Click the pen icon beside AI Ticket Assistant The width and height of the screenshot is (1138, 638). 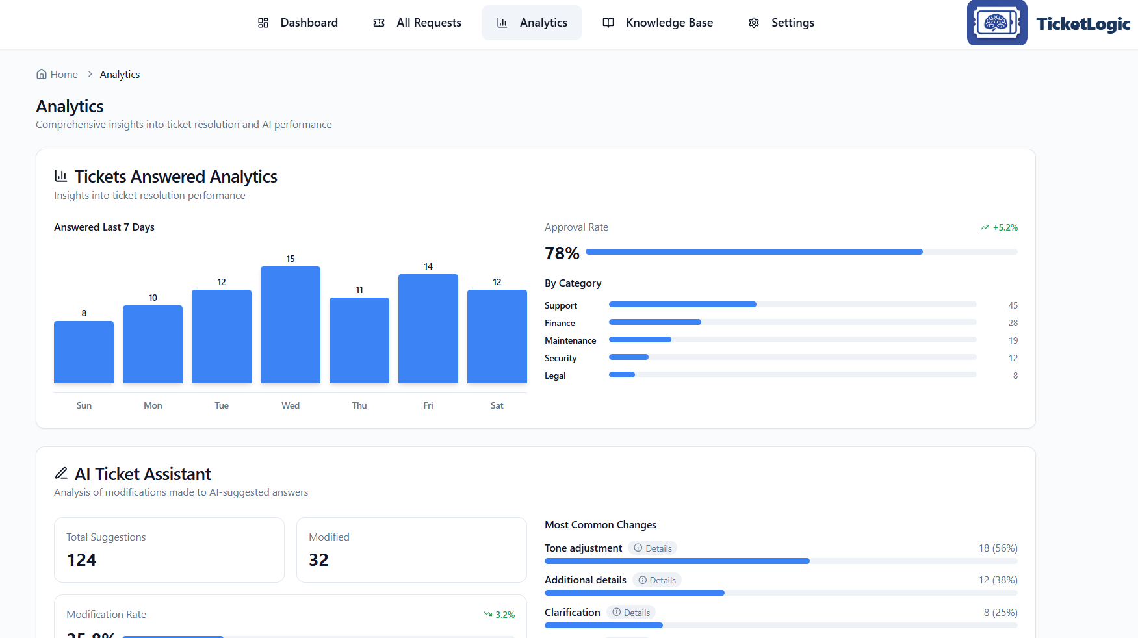[61, 473]
